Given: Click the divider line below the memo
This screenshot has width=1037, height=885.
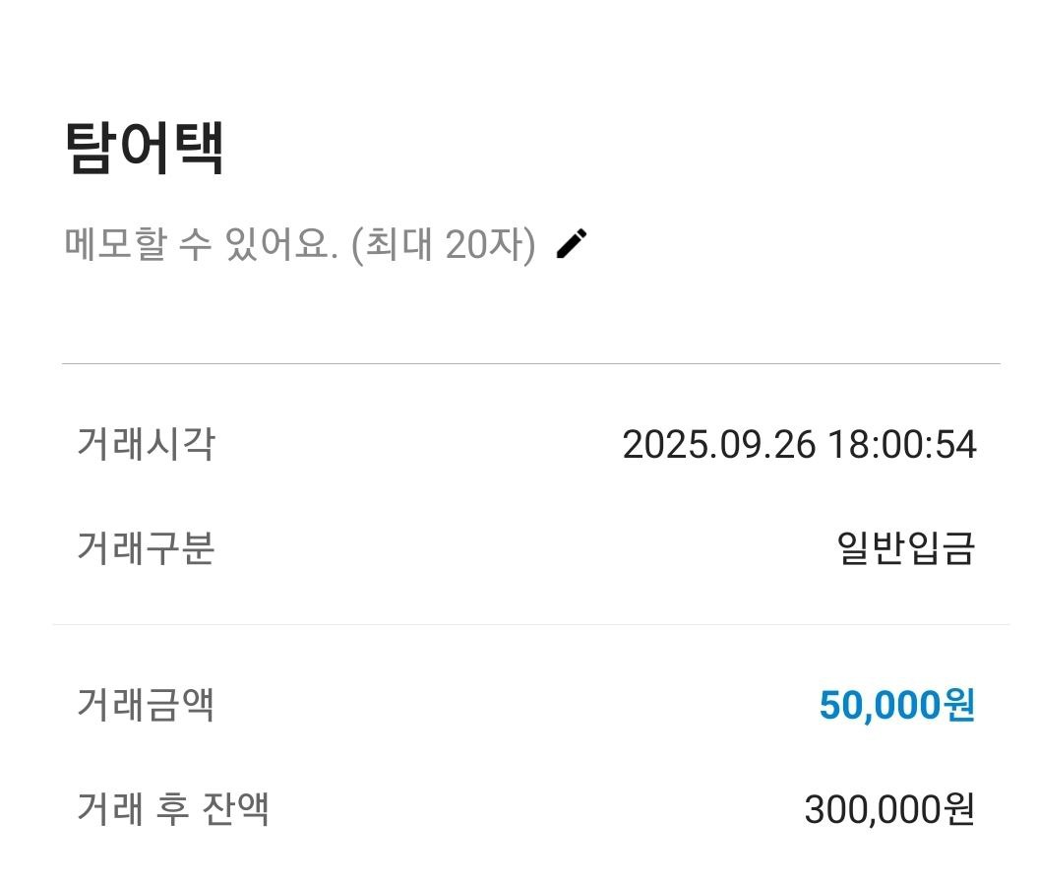Looking at the screenshot, I should coord(531,364).
